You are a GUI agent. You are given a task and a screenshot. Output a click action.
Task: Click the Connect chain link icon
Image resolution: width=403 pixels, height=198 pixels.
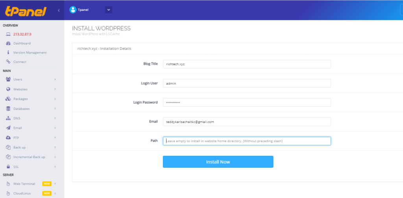pyautogui.click(x=8, y=62)
